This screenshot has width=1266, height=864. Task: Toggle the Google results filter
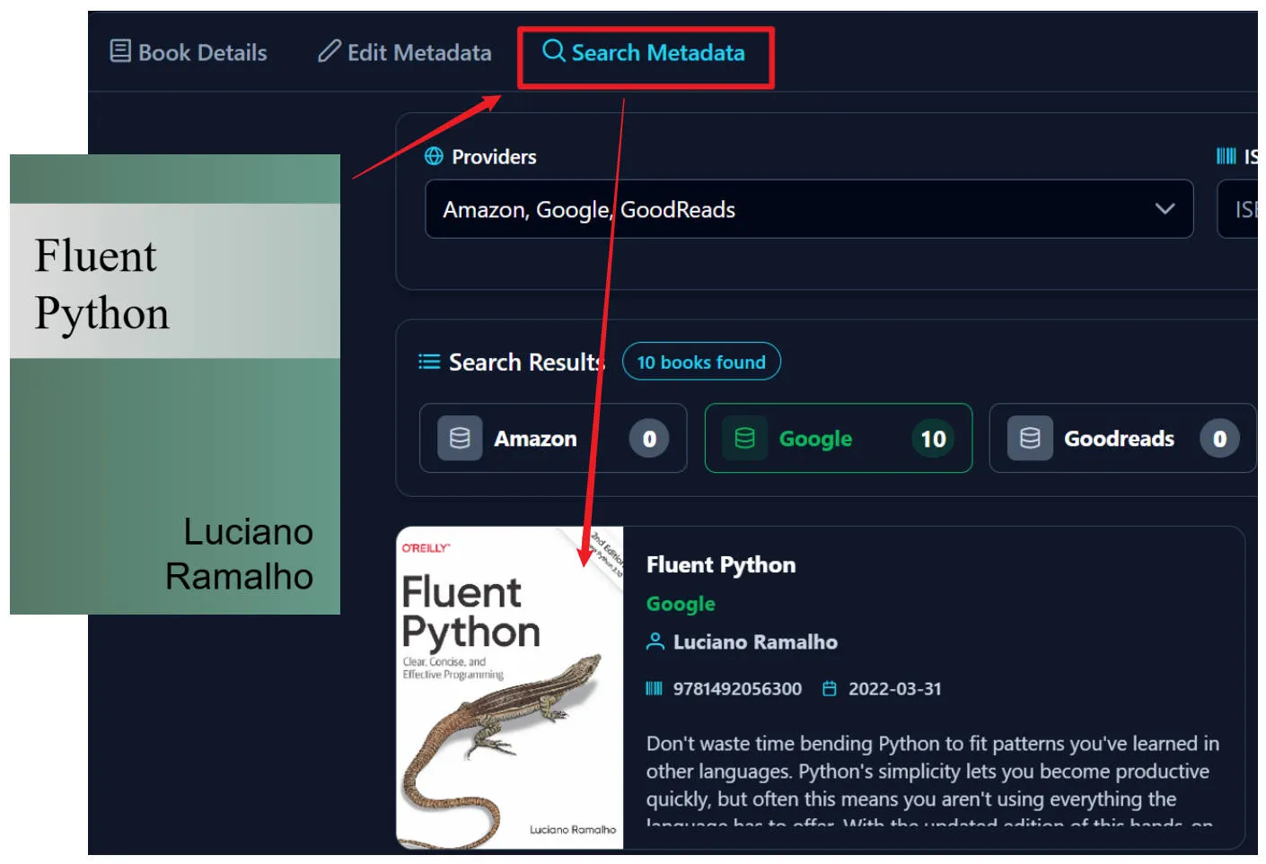[x=838, y=438]
